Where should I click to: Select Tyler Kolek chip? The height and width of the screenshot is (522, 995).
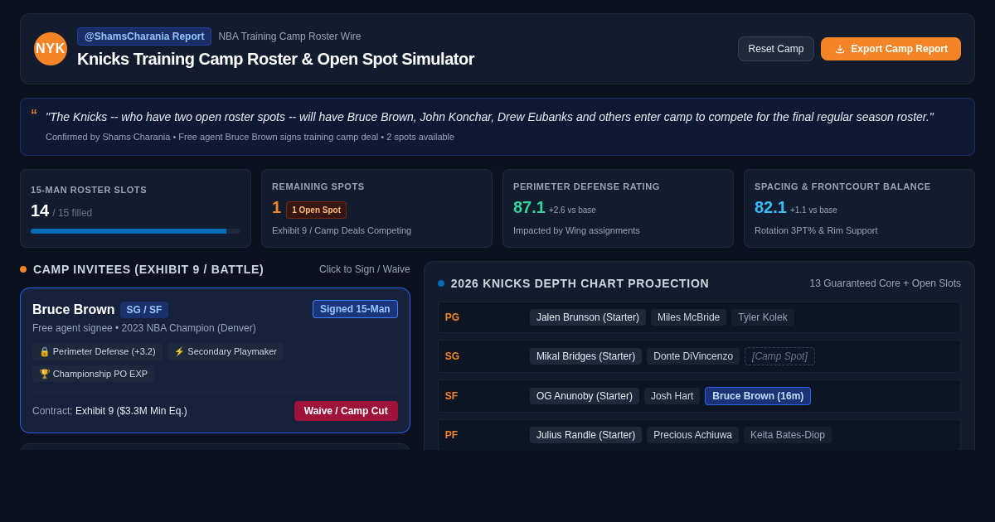(763, 317)
